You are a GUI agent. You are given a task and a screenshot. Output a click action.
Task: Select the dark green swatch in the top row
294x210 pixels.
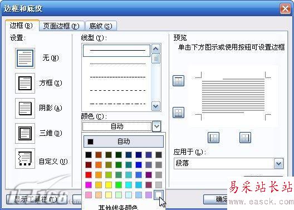[119, 155]
